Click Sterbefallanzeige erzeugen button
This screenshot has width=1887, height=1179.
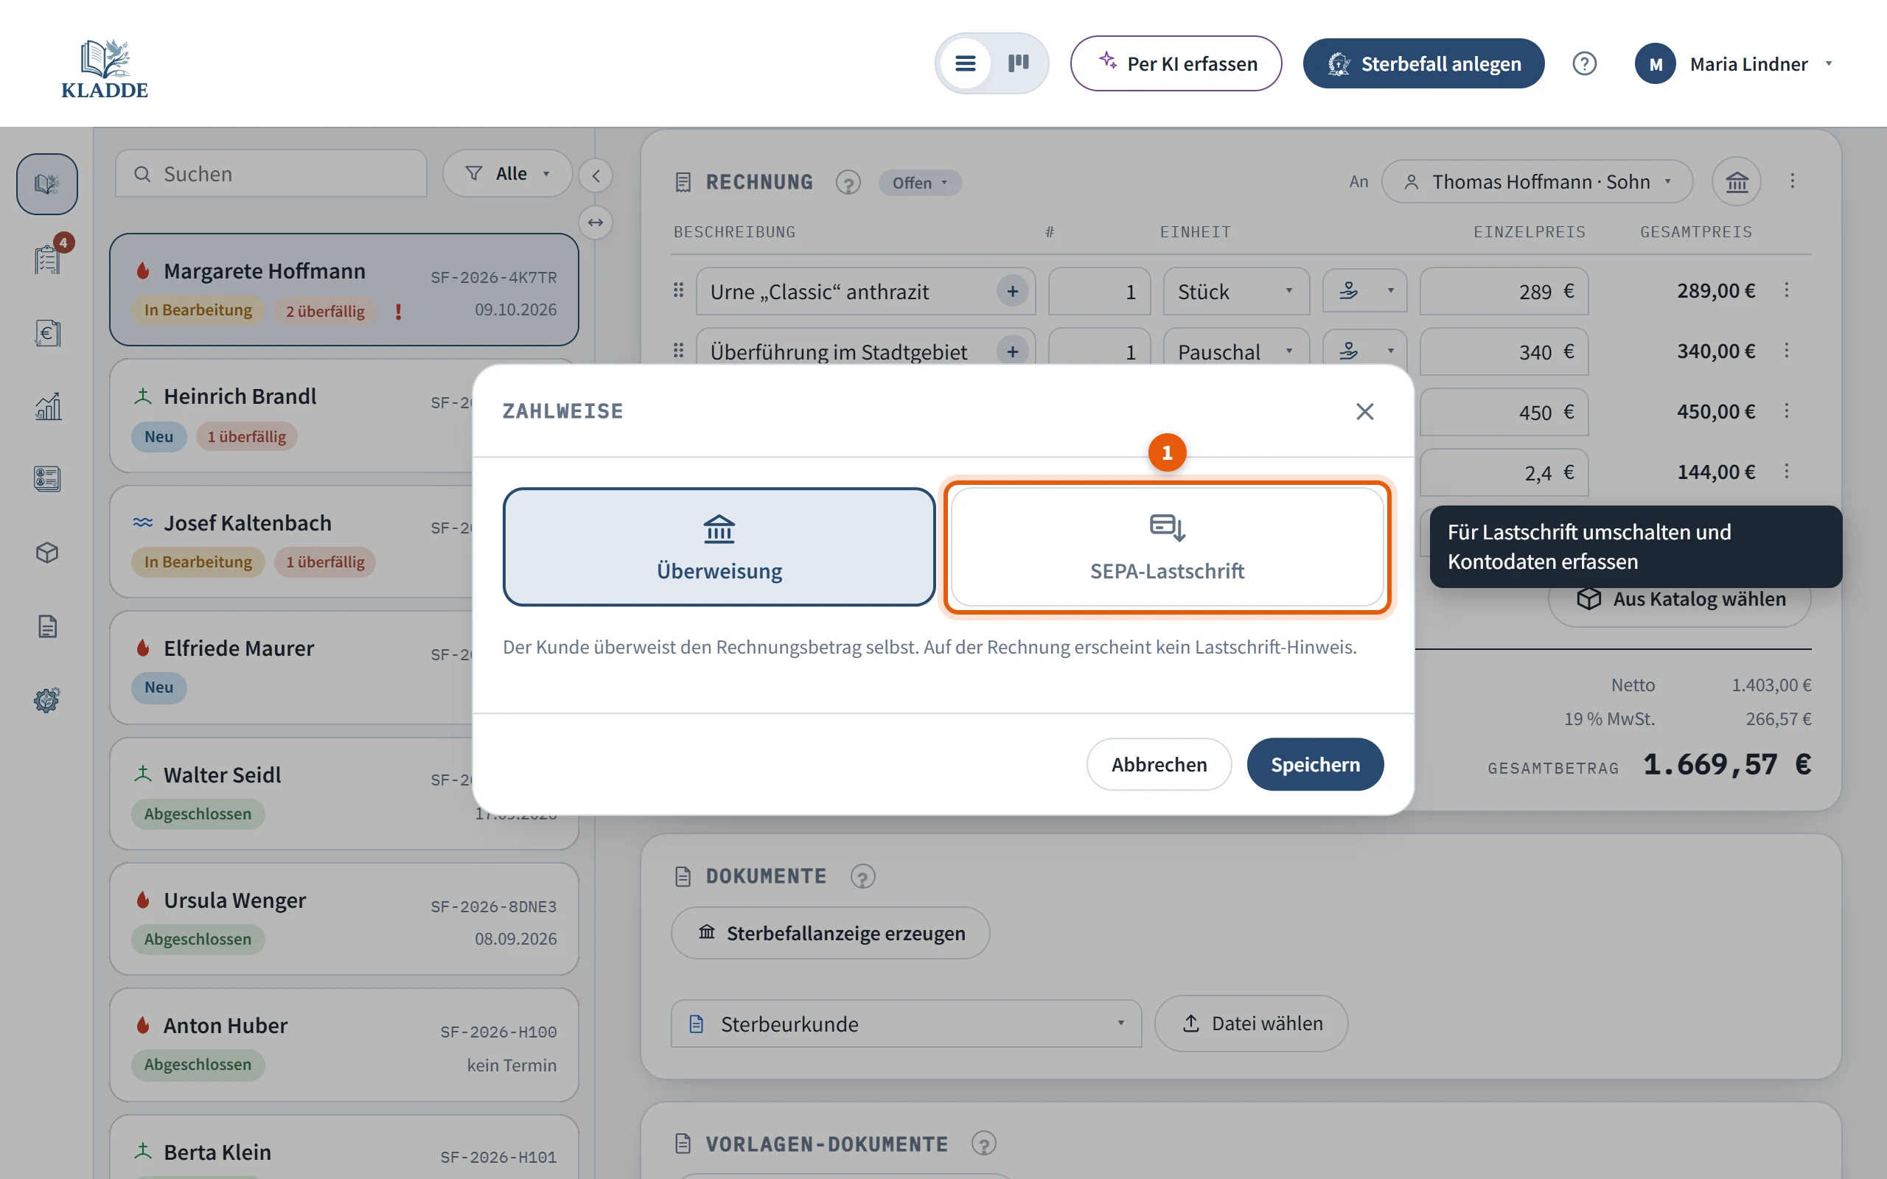point(831,933)
